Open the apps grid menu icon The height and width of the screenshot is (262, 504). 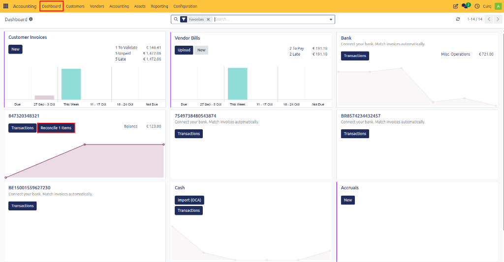tap(5, 6)
